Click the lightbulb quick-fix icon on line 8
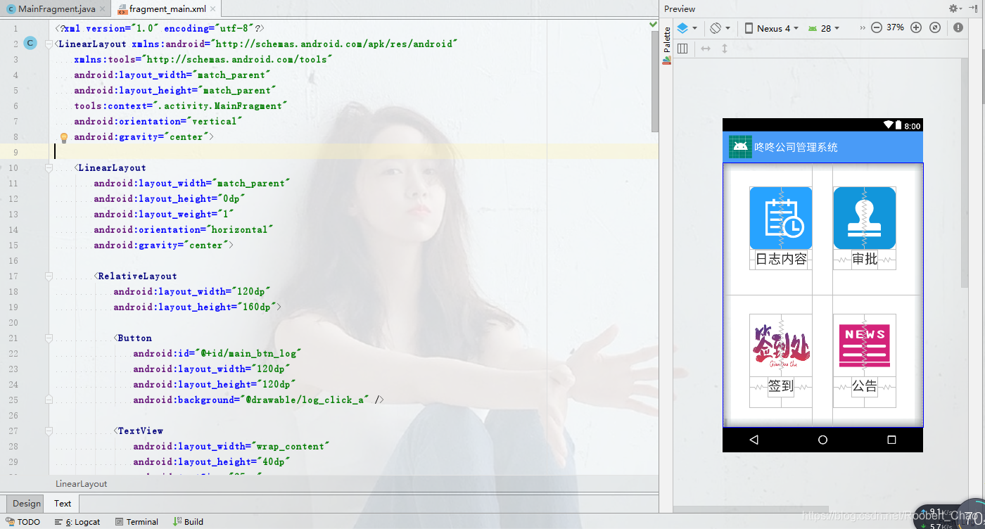 click(63, 137)
